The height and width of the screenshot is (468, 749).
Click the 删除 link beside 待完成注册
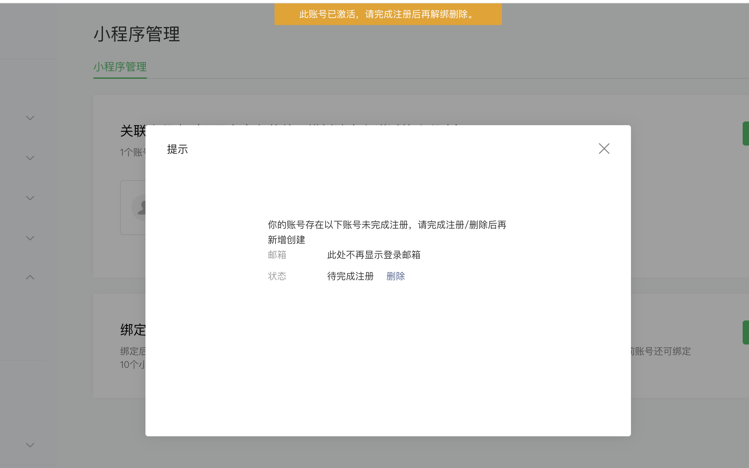point(396,276)
